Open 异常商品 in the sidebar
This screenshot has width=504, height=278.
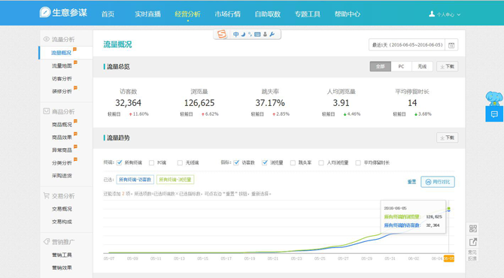[x=62, y=150]
